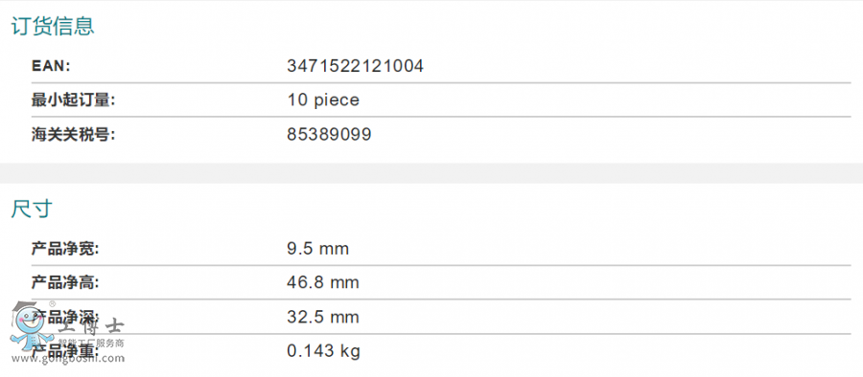
Task: Click the EAN number 3471522121004
Action: pos(355,66)
